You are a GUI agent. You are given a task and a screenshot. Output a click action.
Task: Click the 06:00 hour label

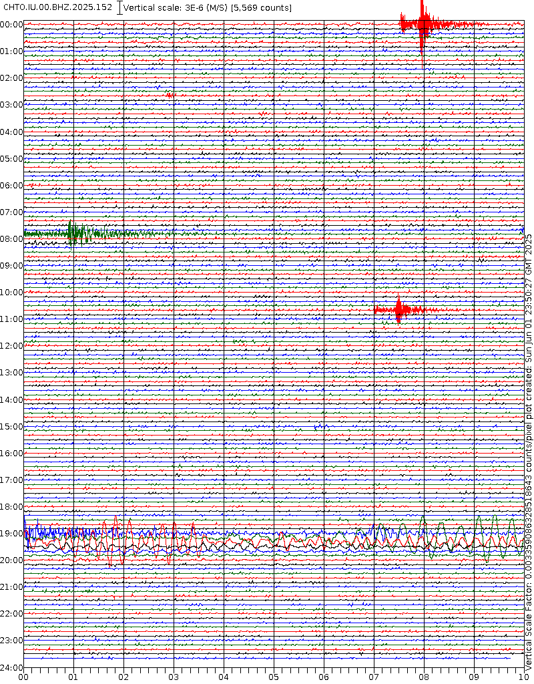click(x=11, y=186)
